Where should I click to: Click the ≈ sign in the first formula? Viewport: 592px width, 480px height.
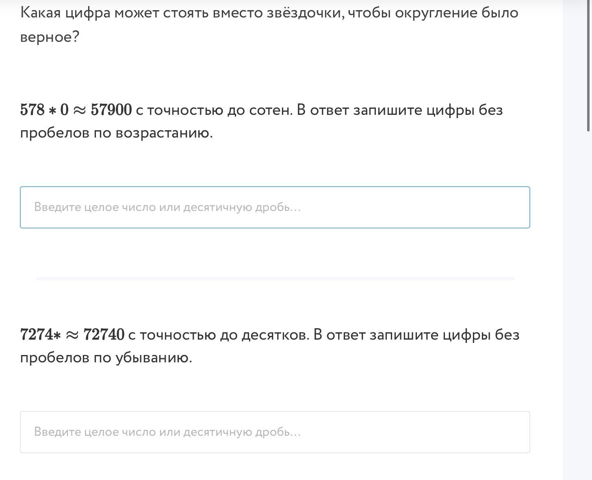click(79, 110)
